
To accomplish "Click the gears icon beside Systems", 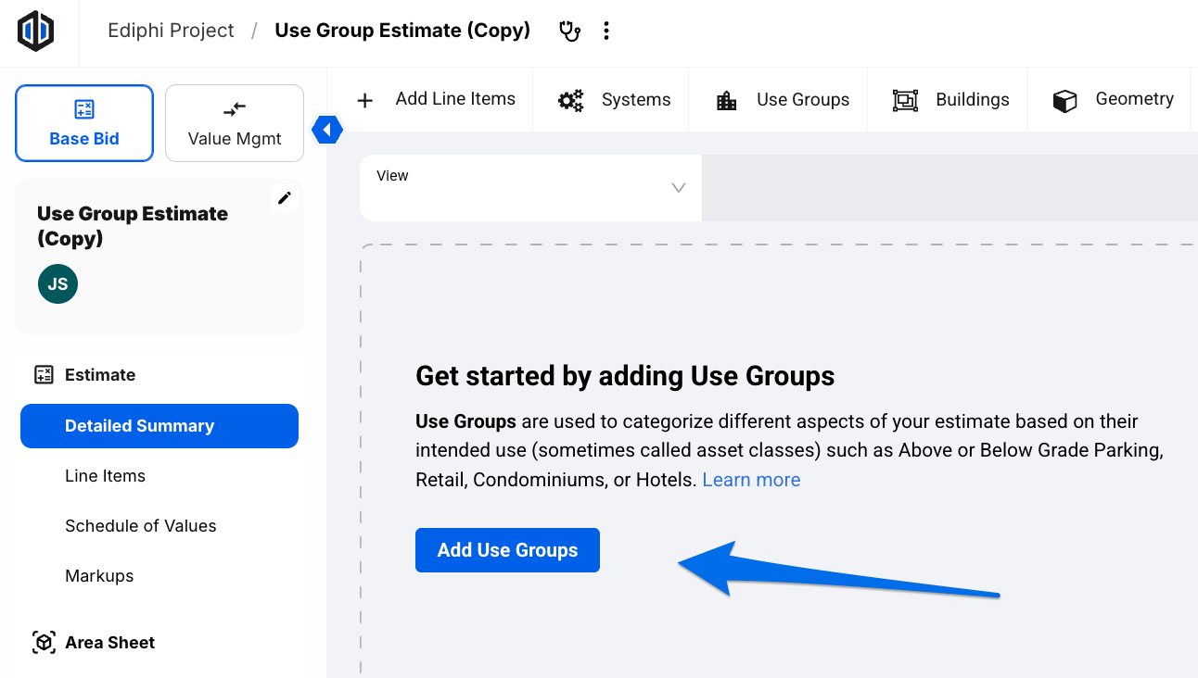I will [x=570, y=100].
